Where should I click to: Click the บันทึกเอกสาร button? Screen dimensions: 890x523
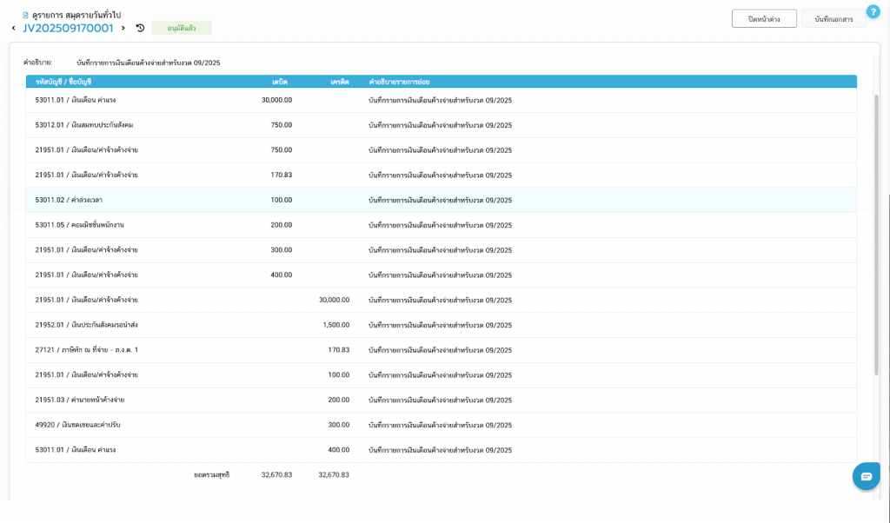pyautogui.click(x=834, y=19)
